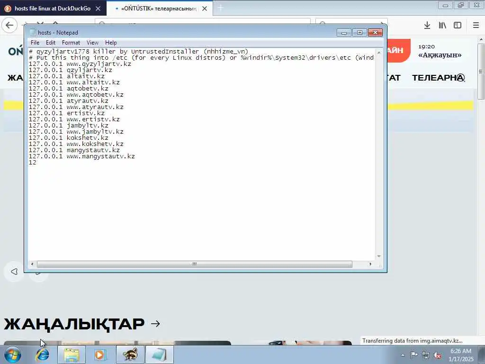This screenshot has height=364, width=485.
Task: Close the OŃTÚSTIK browser tab
Action: point(205,9)
